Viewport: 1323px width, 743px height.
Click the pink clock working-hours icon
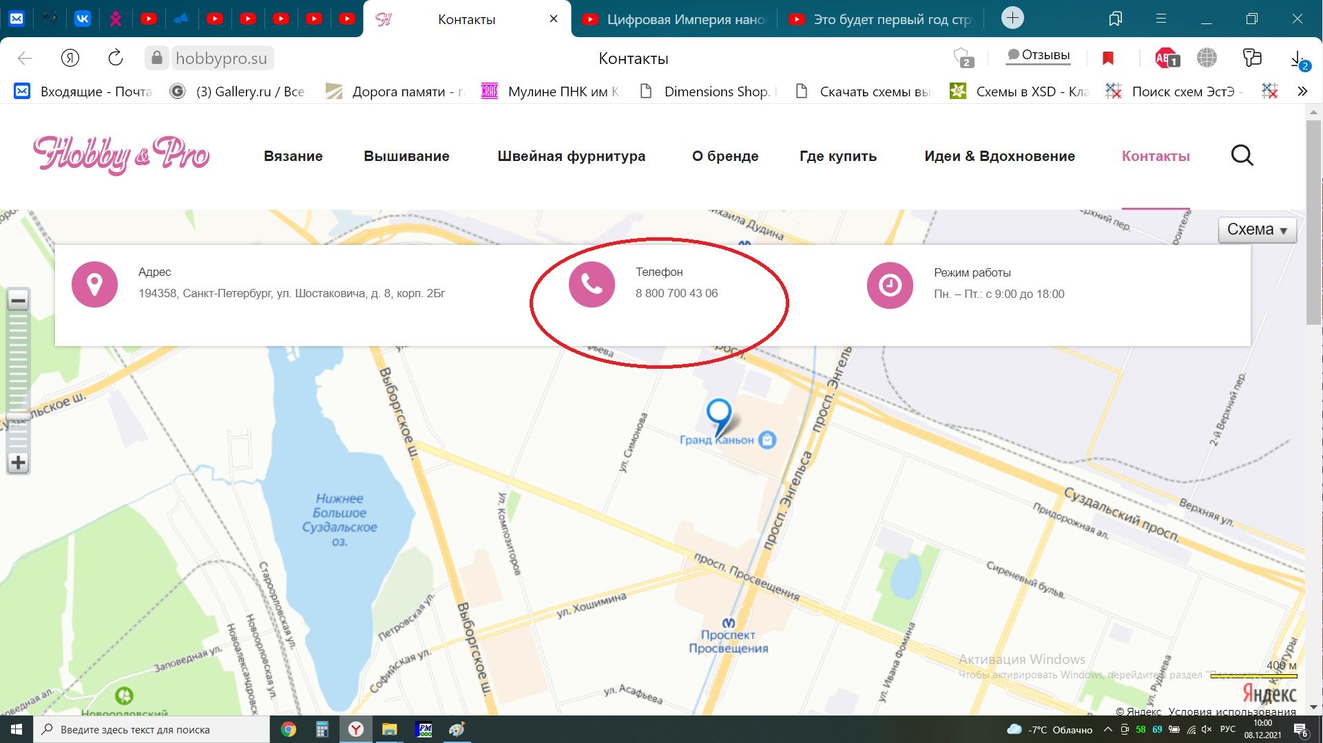[x=890, y=285]
